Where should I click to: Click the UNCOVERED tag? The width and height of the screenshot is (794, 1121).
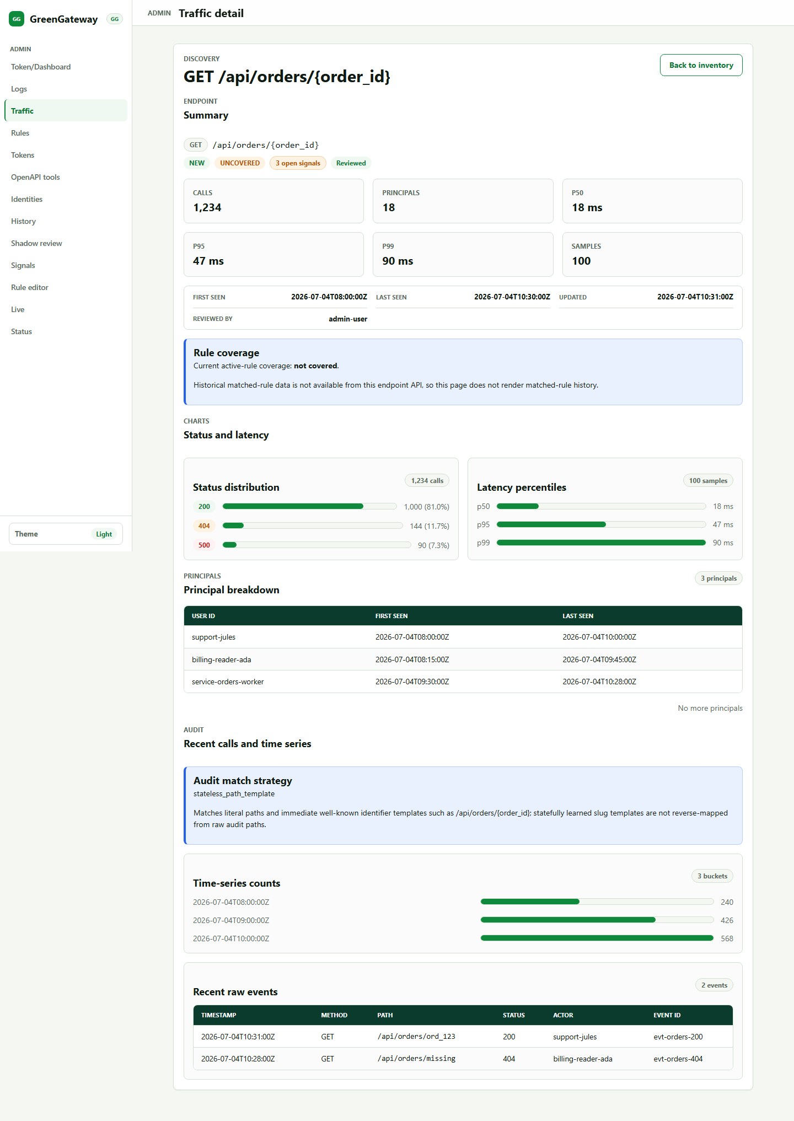click(240, 163)
